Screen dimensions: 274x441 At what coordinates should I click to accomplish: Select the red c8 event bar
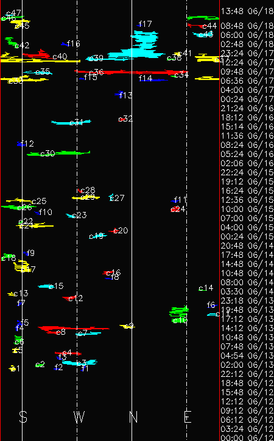[x=74, y=329]
